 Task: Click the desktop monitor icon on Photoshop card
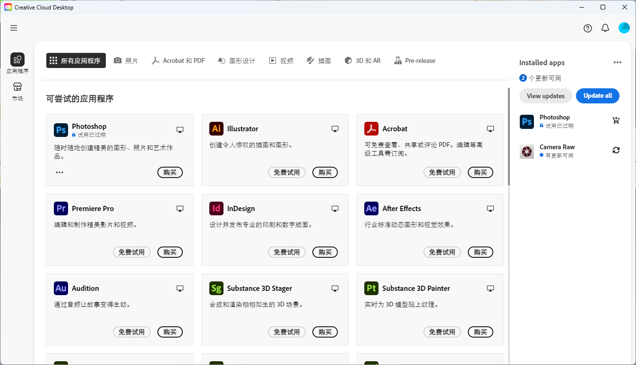[x=180, y=130]
